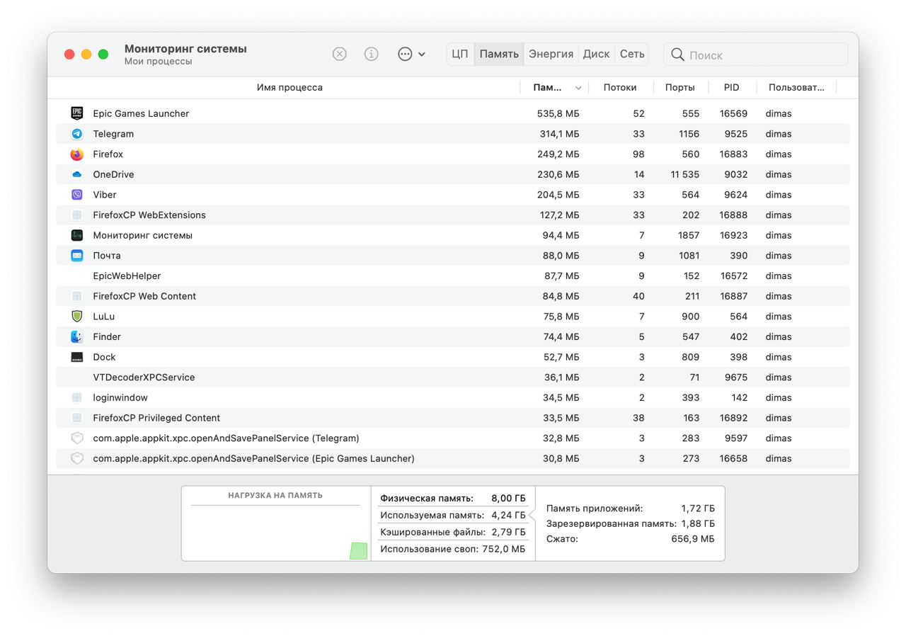
Task: Click Использование своп 752,0 МБ entry
Action: pos(453,549)
